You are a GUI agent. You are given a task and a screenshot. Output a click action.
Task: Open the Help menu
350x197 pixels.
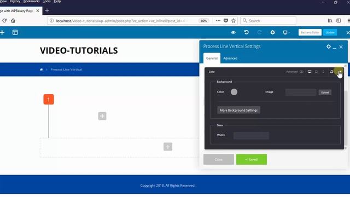57,1
